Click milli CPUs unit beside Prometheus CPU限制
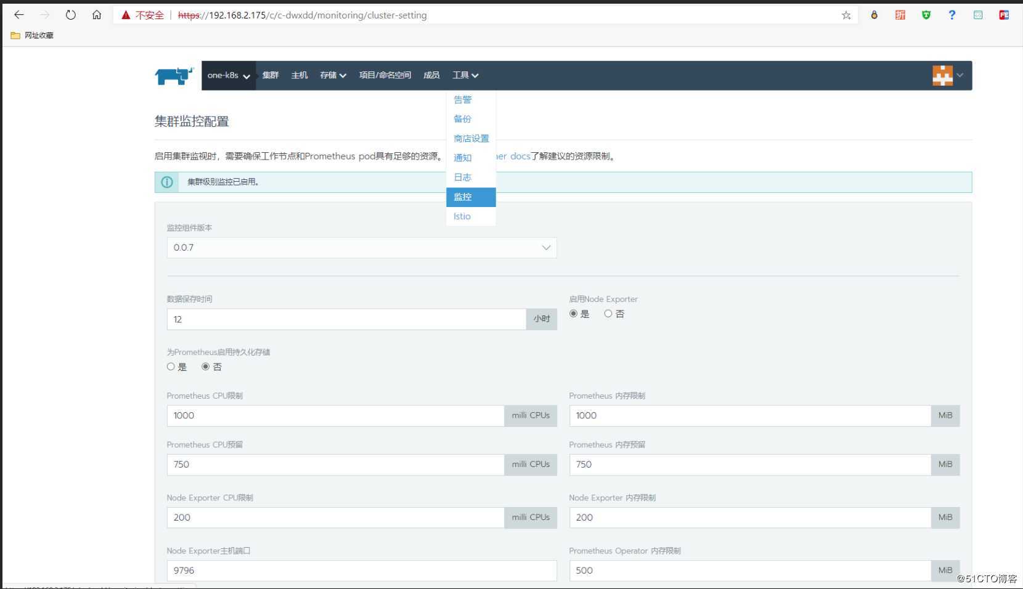Image resolution: width=1023 pixels, height=589 pixels. [531, 416]
